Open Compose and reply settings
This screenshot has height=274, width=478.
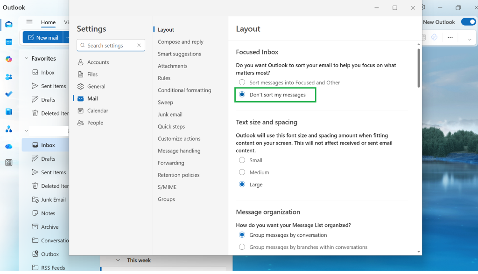[181, 42]
